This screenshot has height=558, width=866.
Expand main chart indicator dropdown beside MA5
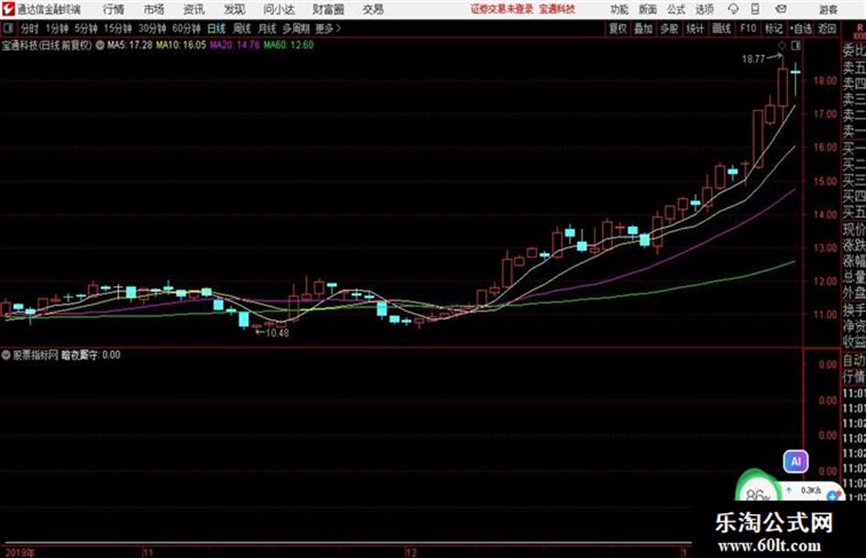[x=100, y=45]
